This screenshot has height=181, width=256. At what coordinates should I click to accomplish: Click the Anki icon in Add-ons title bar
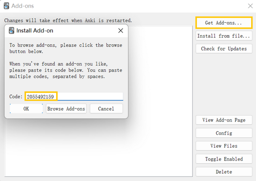click(x=6, y=6)
